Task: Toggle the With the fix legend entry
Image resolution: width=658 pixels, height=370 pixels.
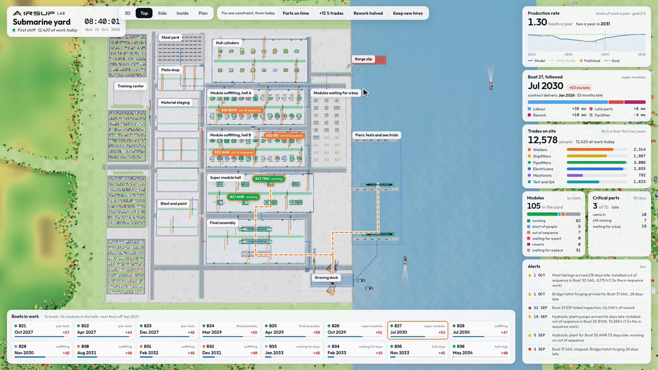Action: coord(562,60)
